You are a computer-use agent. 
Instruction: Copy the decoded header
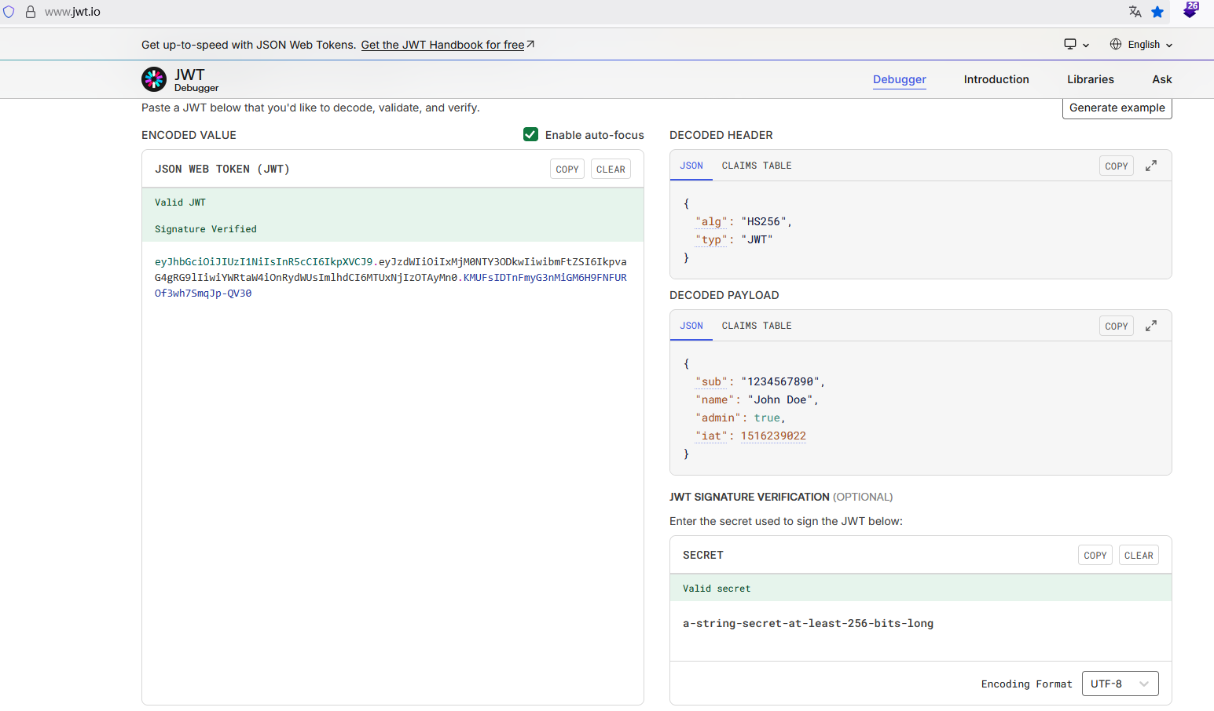coord(1117,166)
